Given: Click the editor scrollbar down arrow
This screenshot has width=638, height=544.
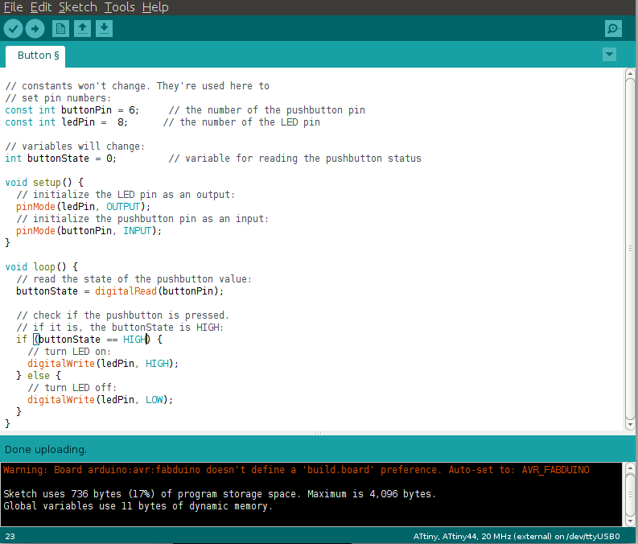Looking at the screenshot, I should click(630, 425).
